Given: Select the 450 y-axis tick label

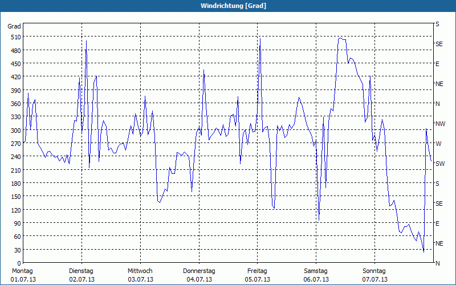Looking at the screenshot, I should [16, 64].
